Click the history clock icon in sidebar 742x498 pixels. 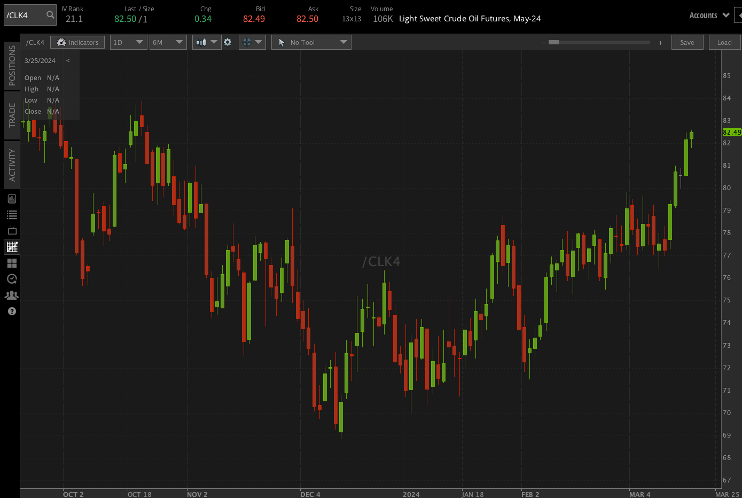(x=12, y=278)
